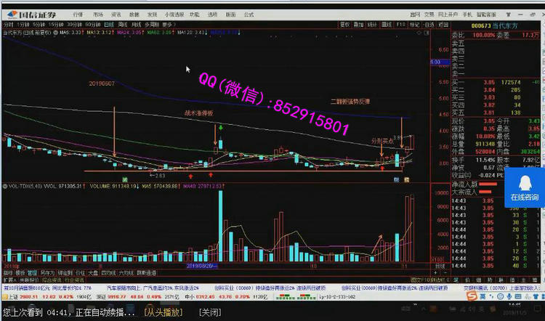Click the blue 6.00 price axis marker

click(x=436, y=62)
